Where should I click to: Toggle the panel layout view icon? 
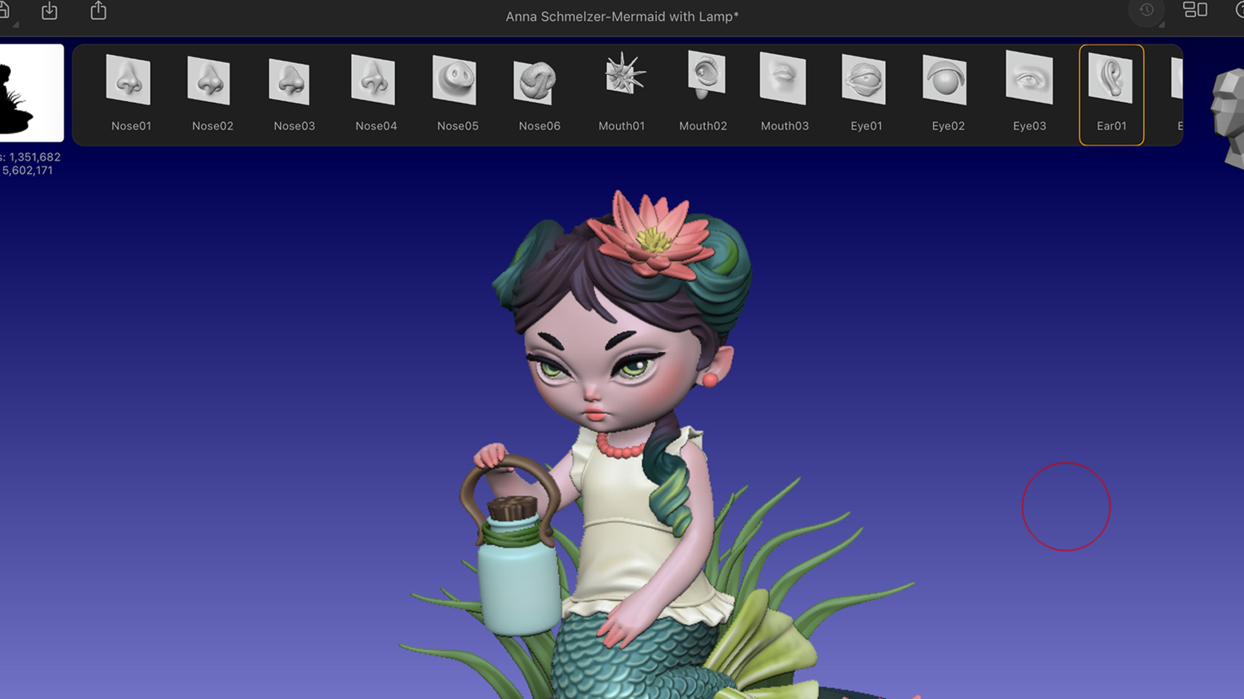click(x=1195, y=10)
